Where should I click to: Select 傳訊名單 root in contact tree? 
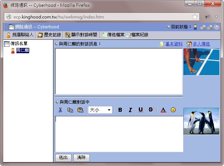(19, 44)
